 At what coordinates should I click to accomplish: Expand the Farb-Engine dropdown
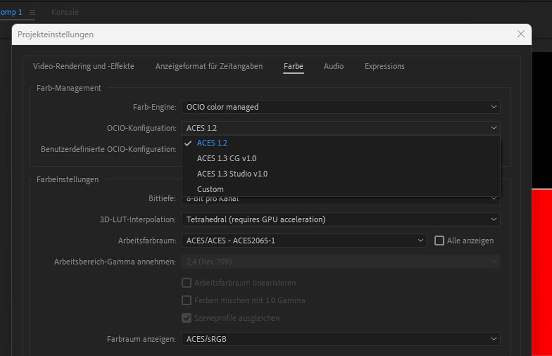click(340, 107)
